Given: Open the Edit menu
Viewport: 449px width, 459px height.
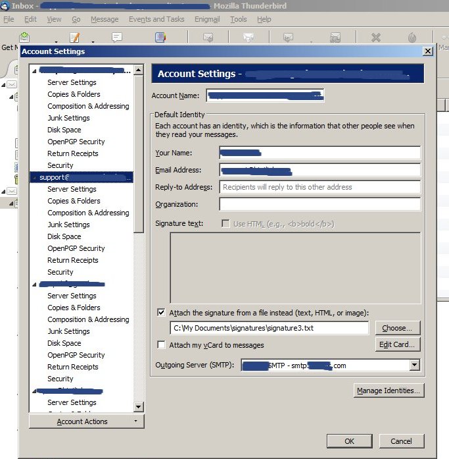Looking at the screenshot, I should pos(30,19).
